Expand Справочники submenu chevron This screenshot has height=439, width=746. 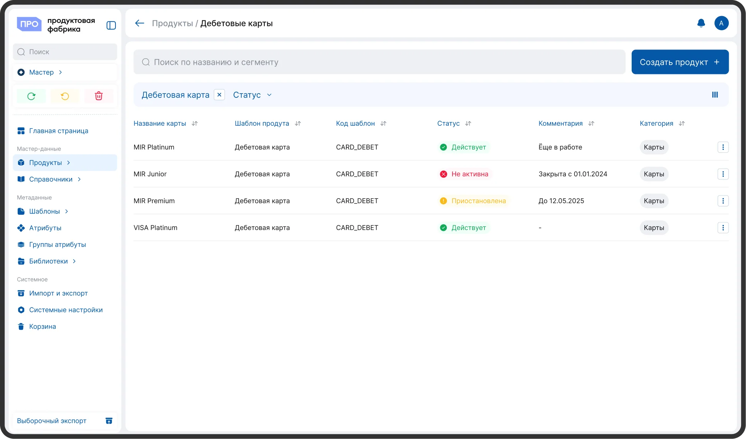[x=79, y=179]
